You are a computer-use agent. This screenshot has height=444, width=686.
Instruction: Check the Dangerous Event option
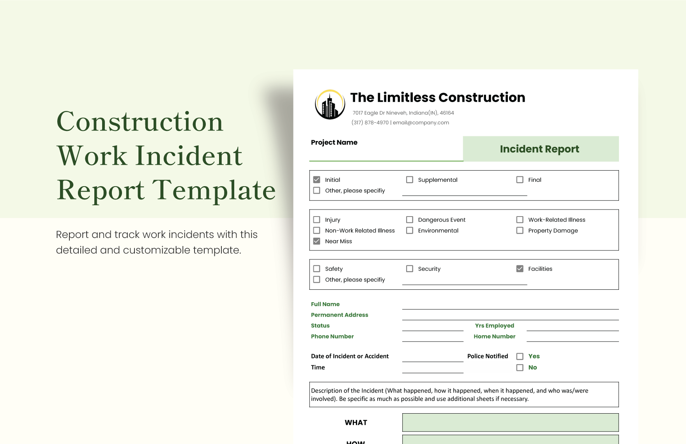(409, 219)
